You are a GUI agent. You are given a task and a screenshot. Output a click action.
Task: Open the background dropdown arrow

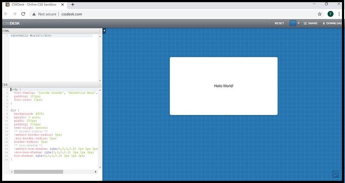pyautogui.click(x=298, y=23)
